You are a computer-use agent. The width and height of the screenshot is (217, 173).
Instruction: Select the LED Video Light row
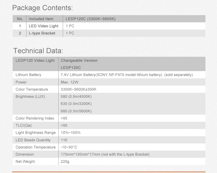(x=109, y=26)
